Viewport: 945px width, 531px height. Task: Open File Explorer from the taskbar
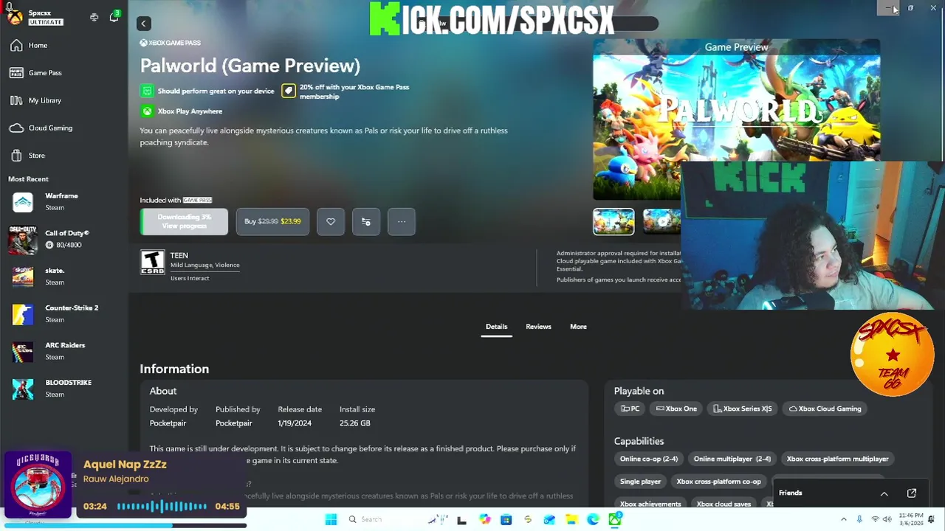571,520
